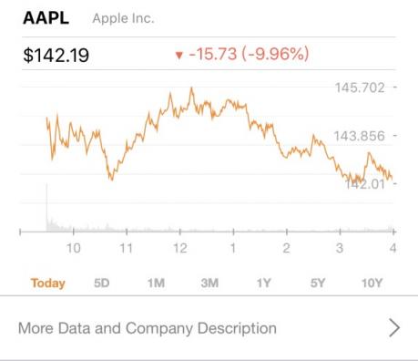
Task: Open the chevron next to More Data
Action: pos(394,328)
